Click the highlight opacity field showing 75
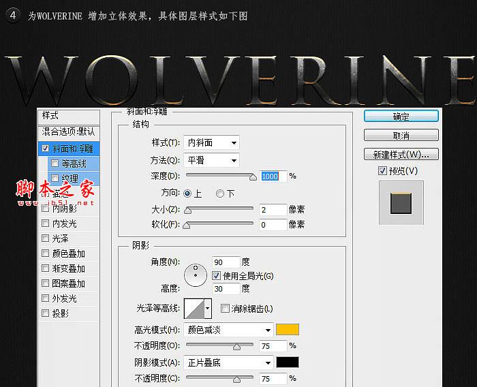 point(273,346)
